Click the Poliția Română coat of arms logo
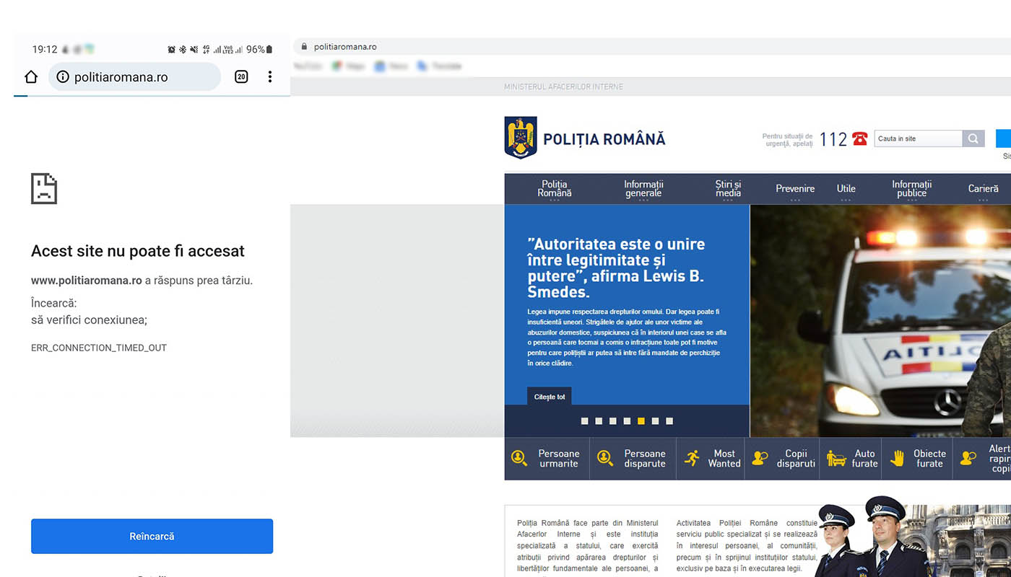The width and height of the screenshot is (1011, 577). (x=520, y=137)
